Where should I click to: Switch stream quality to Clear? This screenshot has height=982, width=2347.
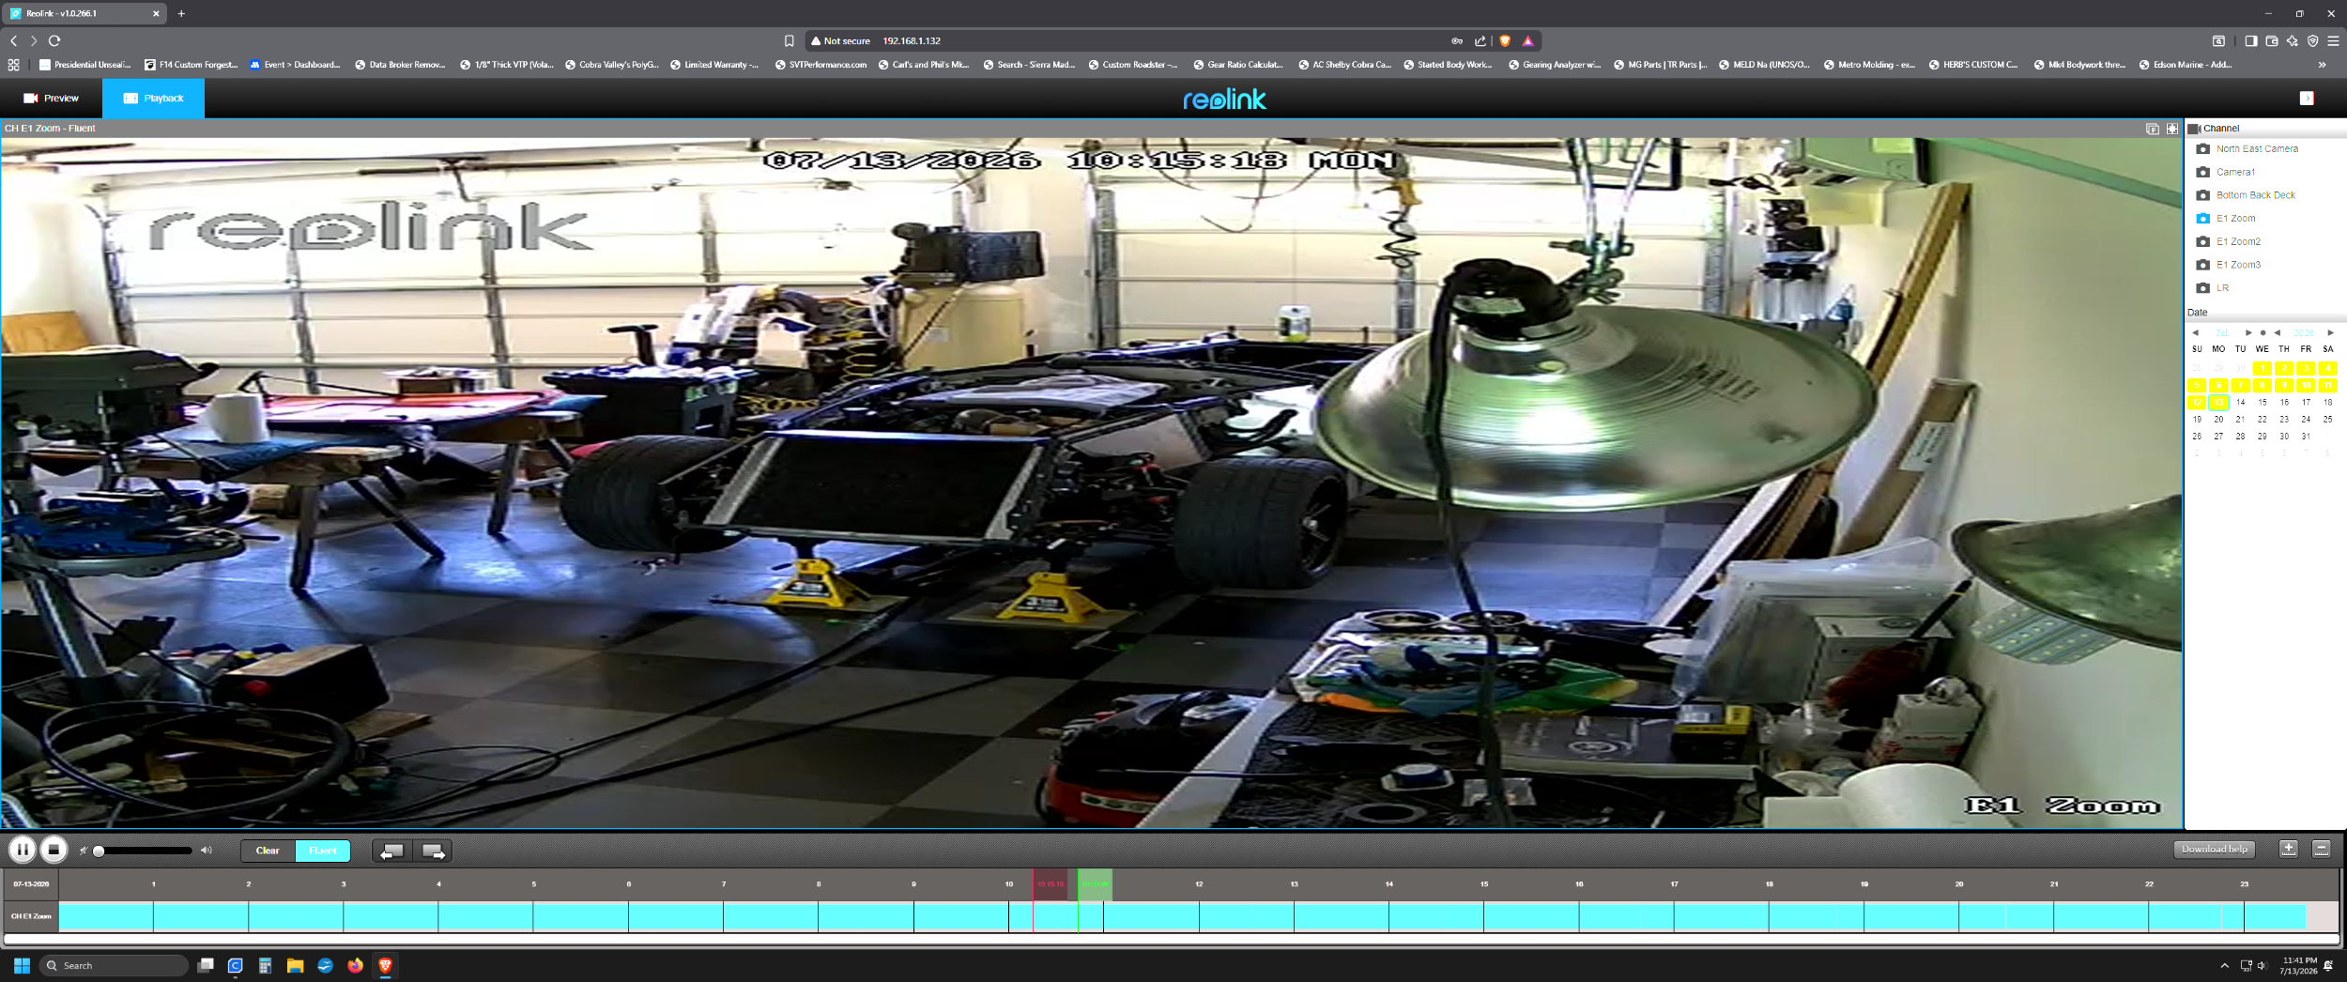(268, 851)
